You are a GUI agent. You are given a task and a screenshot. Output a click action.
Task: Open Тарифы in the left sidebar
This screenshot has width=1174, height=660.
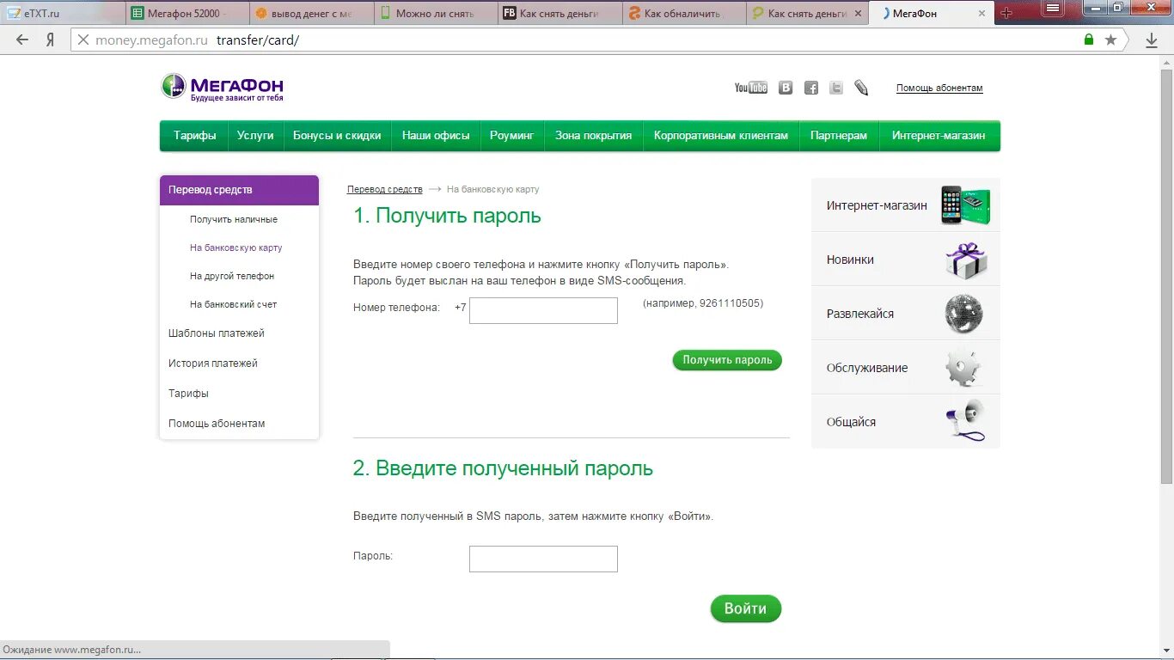(188, 393)
